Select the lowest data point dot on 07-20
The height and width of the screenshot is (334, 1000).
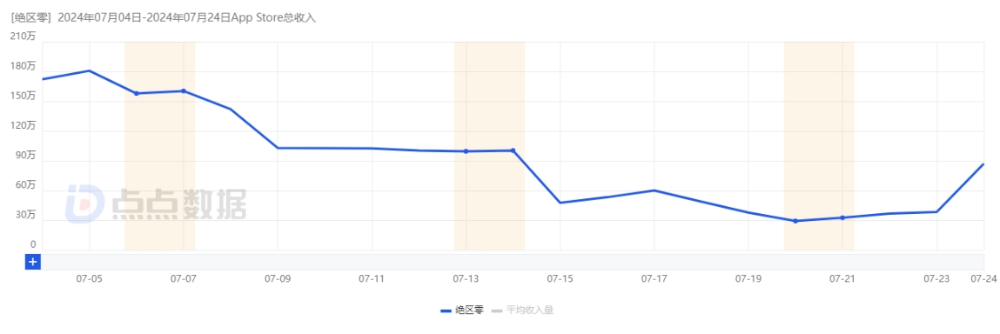[795, 221]
